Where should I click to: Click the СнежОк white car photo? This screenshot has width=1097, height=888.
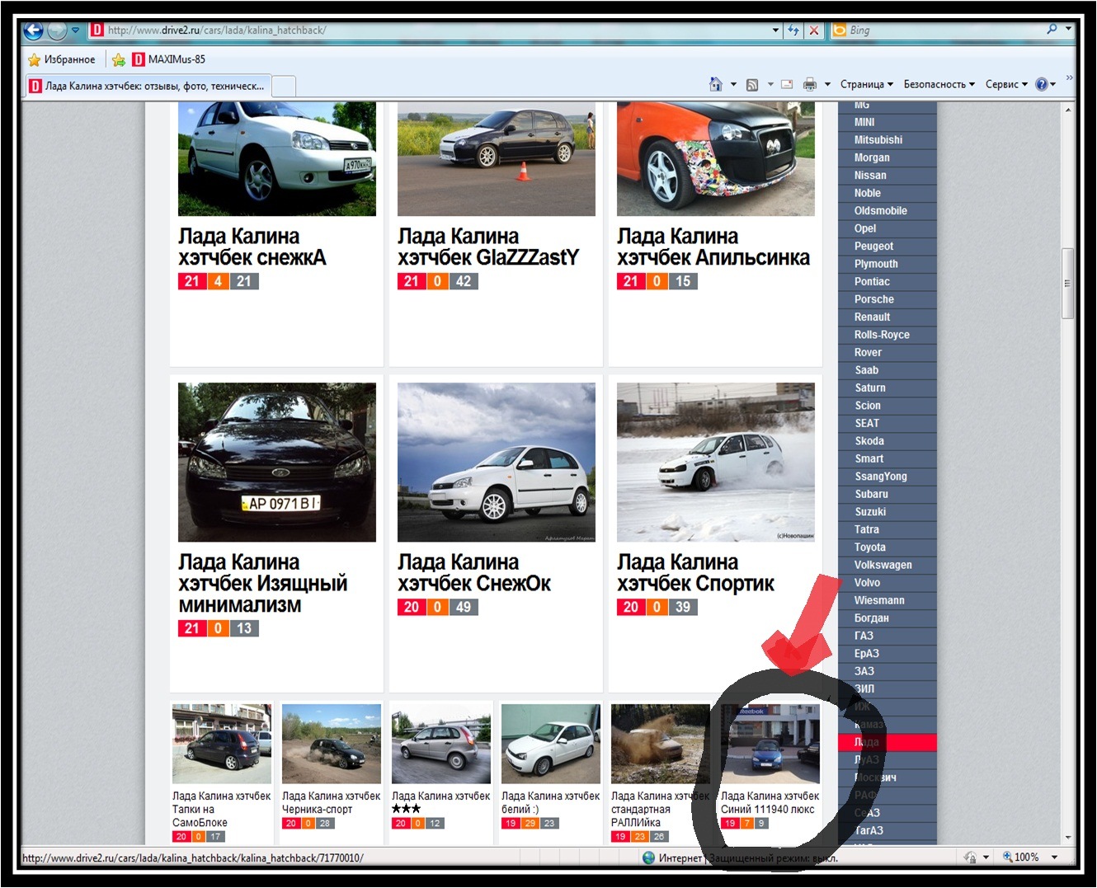point(497,462)
